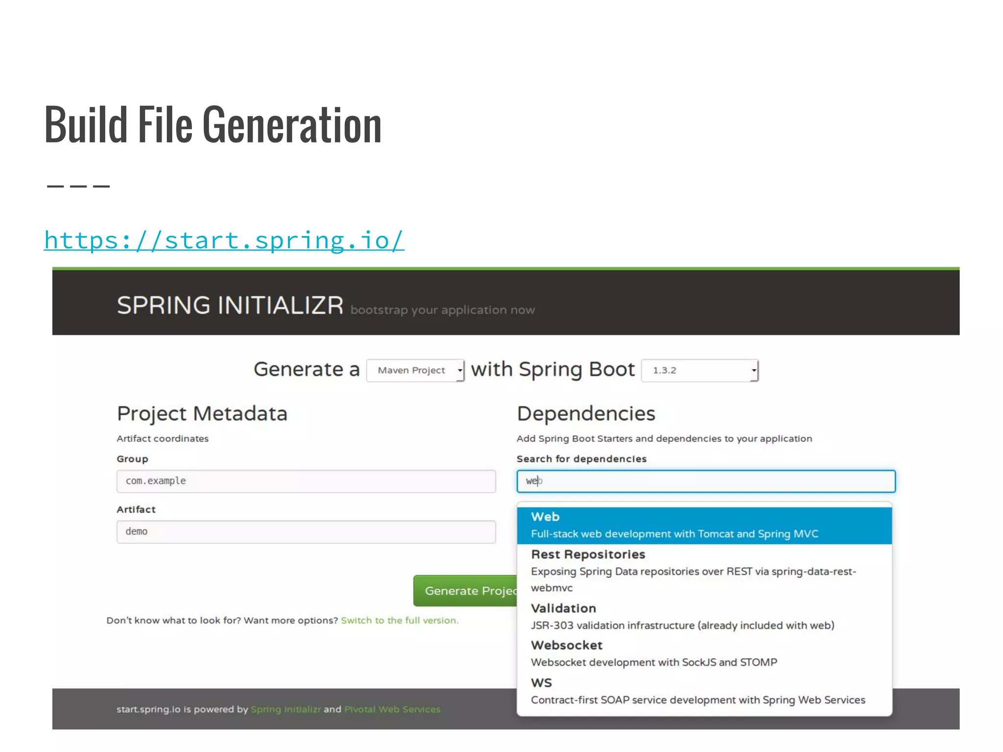Click the SPRING INITIALIZR header title

pyautogui.click(x=230, y=305)
